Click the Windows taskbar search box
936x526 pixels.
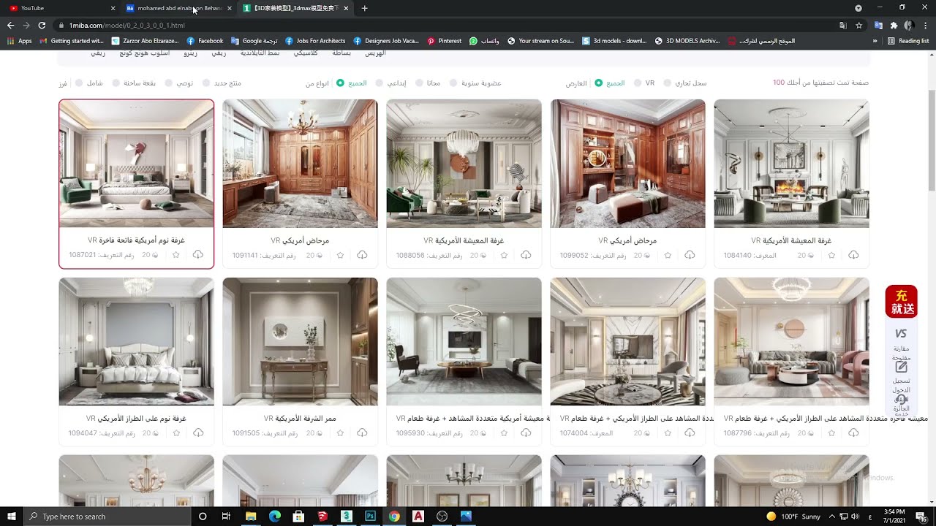click(109, 517)
